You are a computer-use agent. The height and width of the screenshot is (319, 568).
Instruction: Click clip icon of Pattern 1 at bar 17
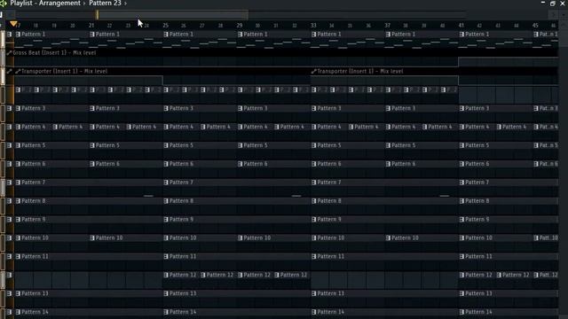[x=18, y=35]
